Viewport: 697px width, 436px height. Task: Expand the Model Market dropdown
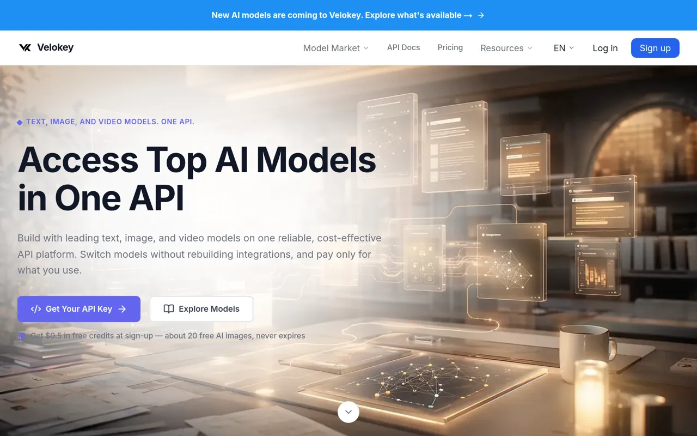click(336, 48)
